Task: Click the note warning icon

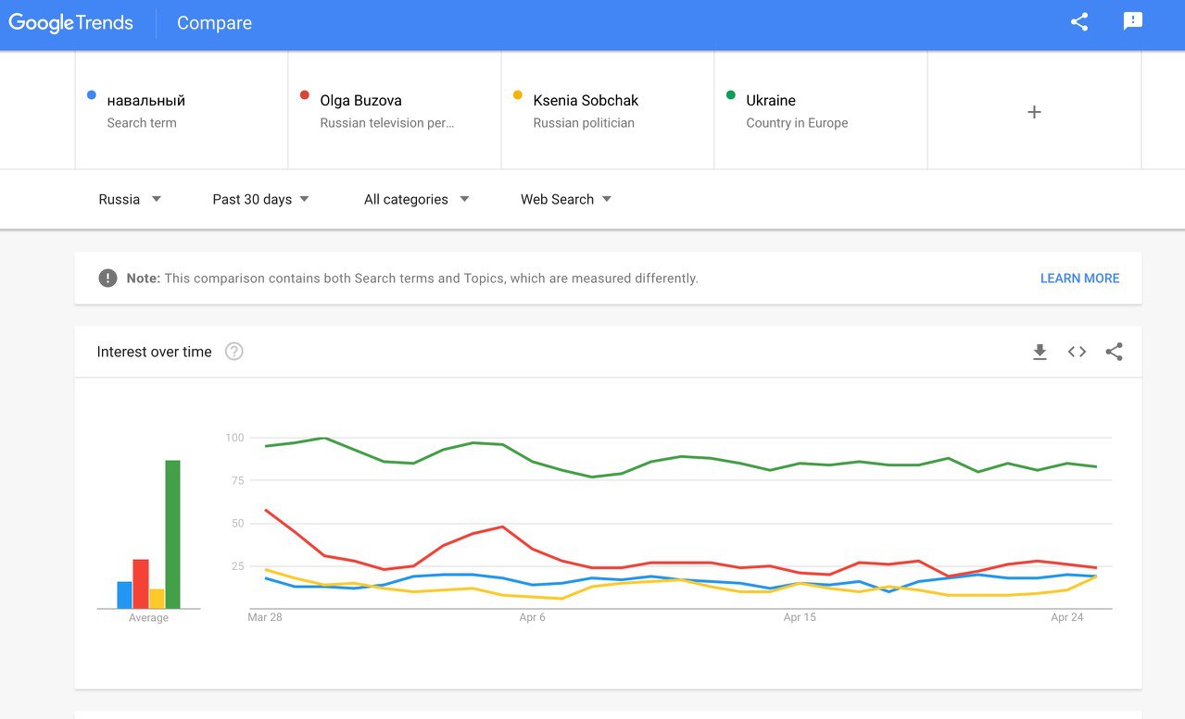Action: coord(107,278)
